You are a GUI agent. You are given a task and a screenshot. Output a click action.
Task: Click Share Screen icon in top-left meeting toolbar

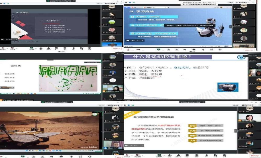click(32, 48)
